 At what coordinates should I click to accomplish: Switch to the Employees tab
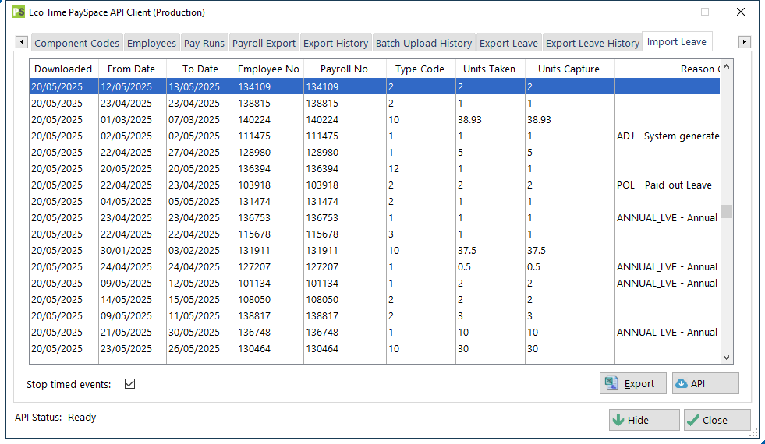(151, 43)
